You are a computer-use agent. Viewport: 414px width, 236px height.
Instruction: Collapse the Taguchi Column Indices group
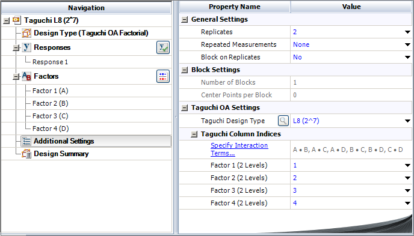pyautogui.click(x=194, y=135)
